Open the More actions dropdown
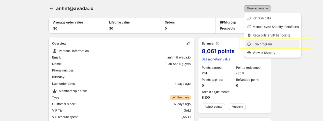 pyautogui.click(x=257, y=8)
